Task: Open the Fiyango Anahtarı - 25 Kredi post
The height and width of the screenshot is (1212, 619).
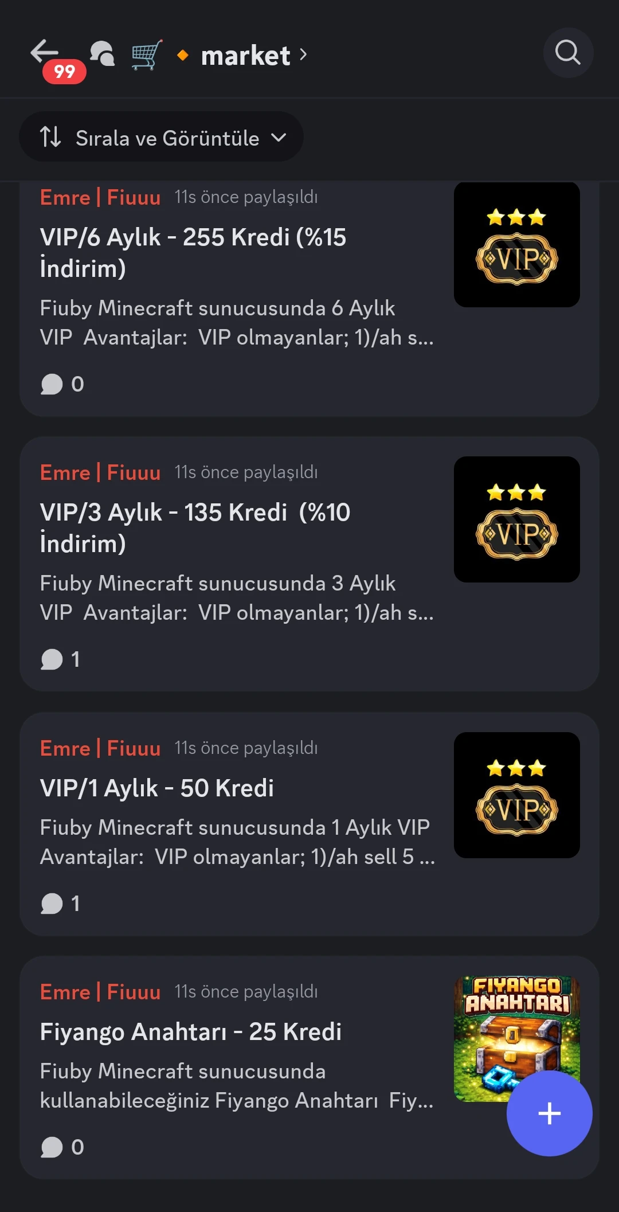Action: pos(191,1032)
